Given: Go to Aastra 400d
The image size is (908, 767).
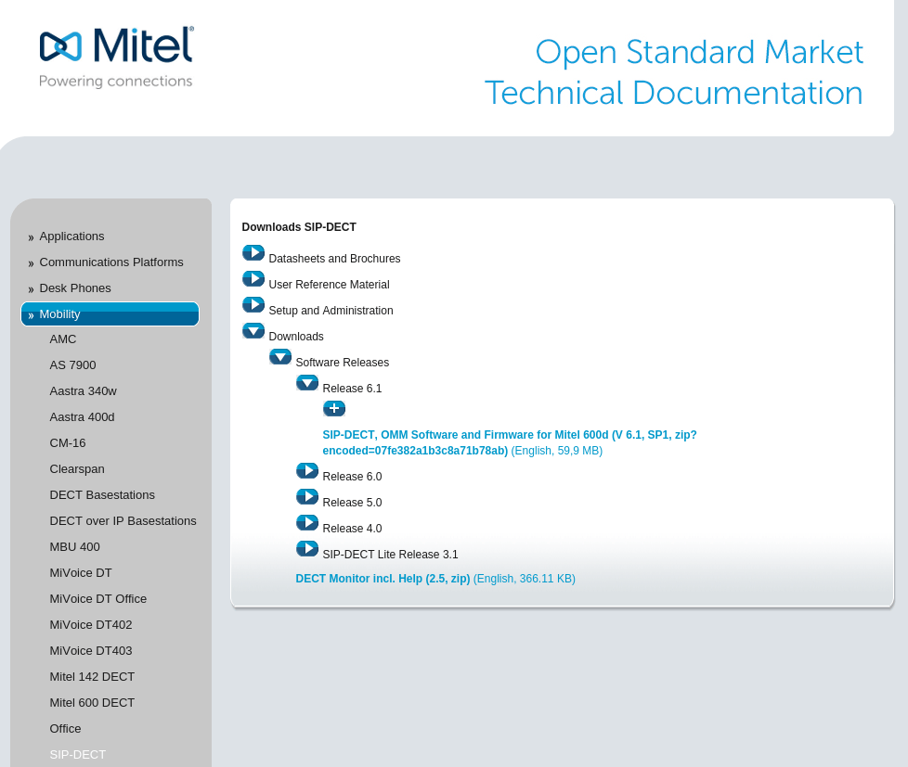Looking at the screenshot, I should (83, 417).
